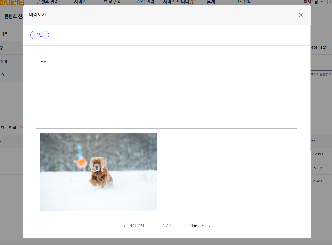
Task: Open the 서비스 menu
Action: tap(80, 2)
